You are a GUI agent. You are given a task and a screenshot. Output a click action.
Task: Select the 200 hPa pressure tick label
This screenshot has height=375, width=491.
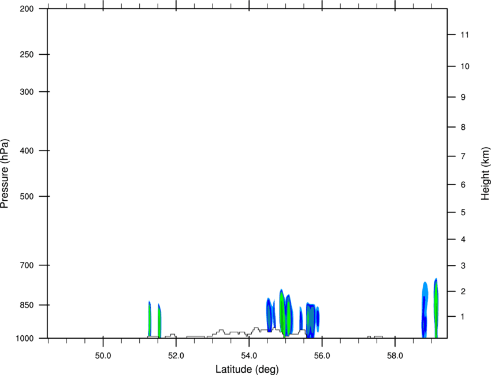pos(27,9)
